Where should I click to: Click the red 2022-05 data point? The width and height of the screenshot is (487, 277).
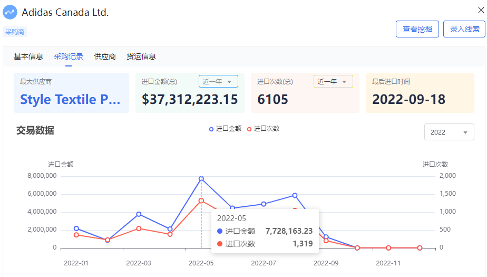(201, 201)
